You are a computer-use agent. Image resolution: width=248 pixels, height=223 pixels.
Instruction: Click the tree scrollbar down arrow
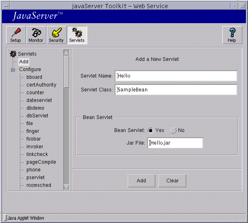pos(66,187)
